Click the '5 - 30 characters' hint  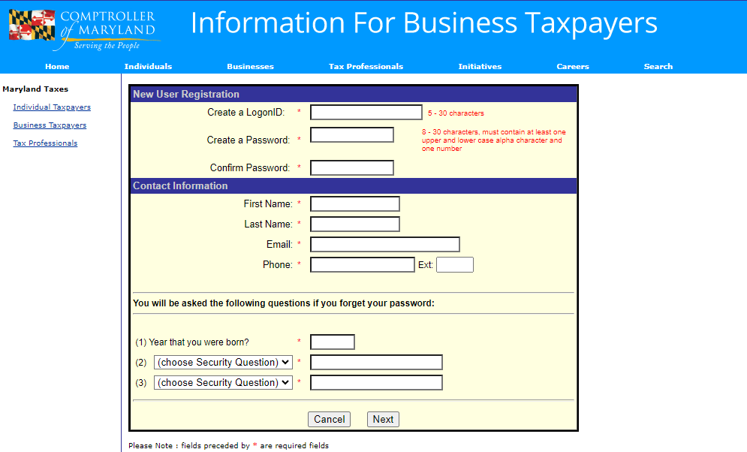pos(456,113)
